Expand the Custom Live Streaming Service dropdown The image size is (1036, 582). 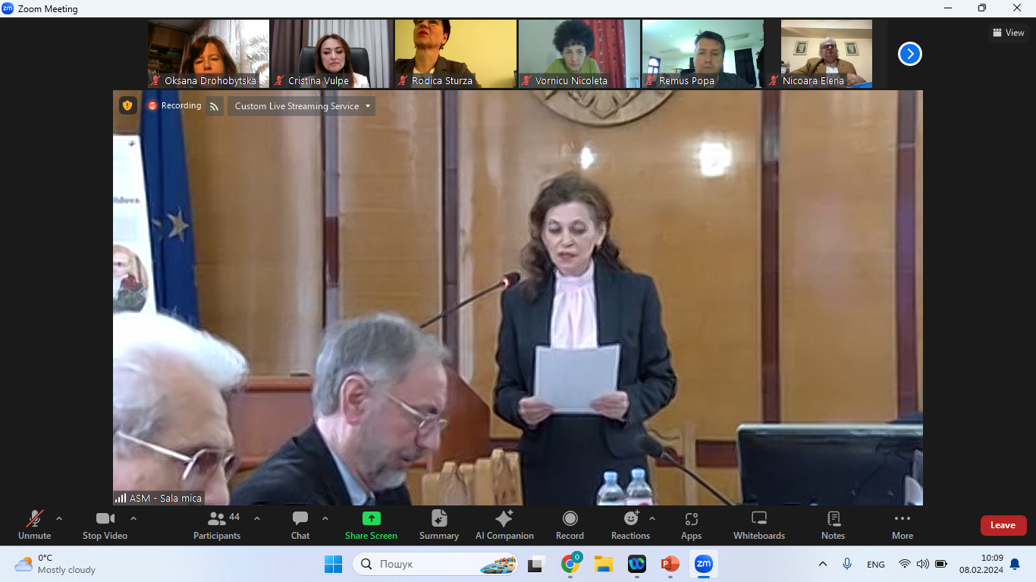(x=302, y=106)
